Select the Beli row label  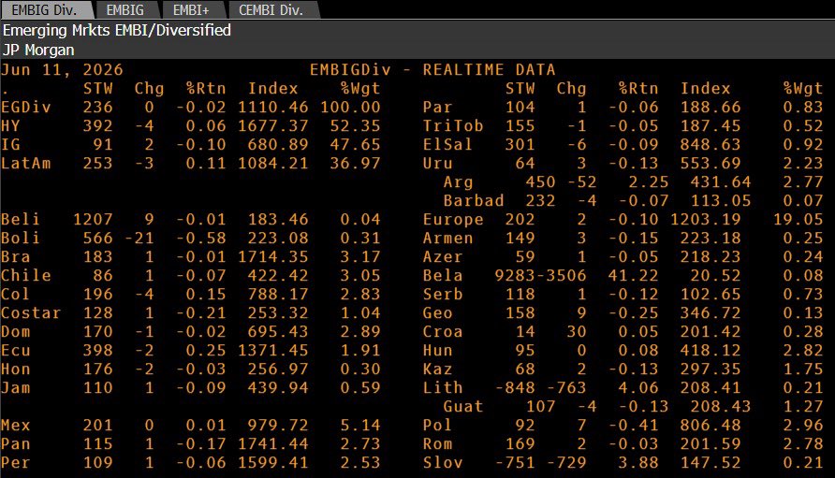[x=21, y=219]
